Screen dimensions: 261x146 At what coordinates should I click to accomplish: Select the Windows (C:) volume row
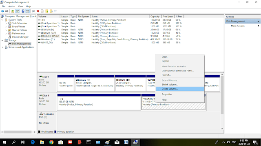(x=110, y=39)
